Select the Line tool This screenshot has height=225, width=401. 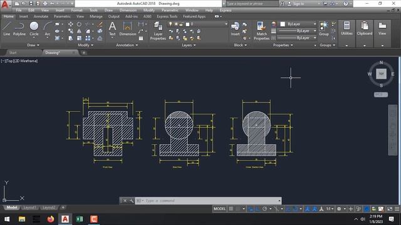pos(7,29)
